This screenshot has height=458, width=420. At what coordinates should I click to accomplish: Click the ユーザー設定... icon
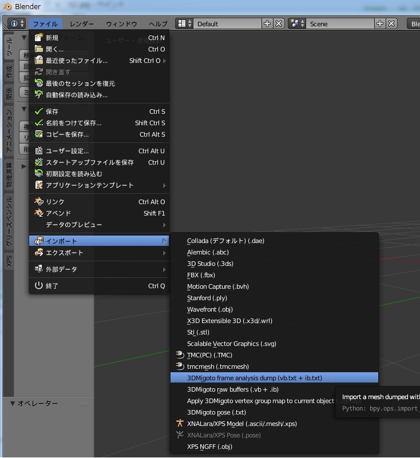38,151
